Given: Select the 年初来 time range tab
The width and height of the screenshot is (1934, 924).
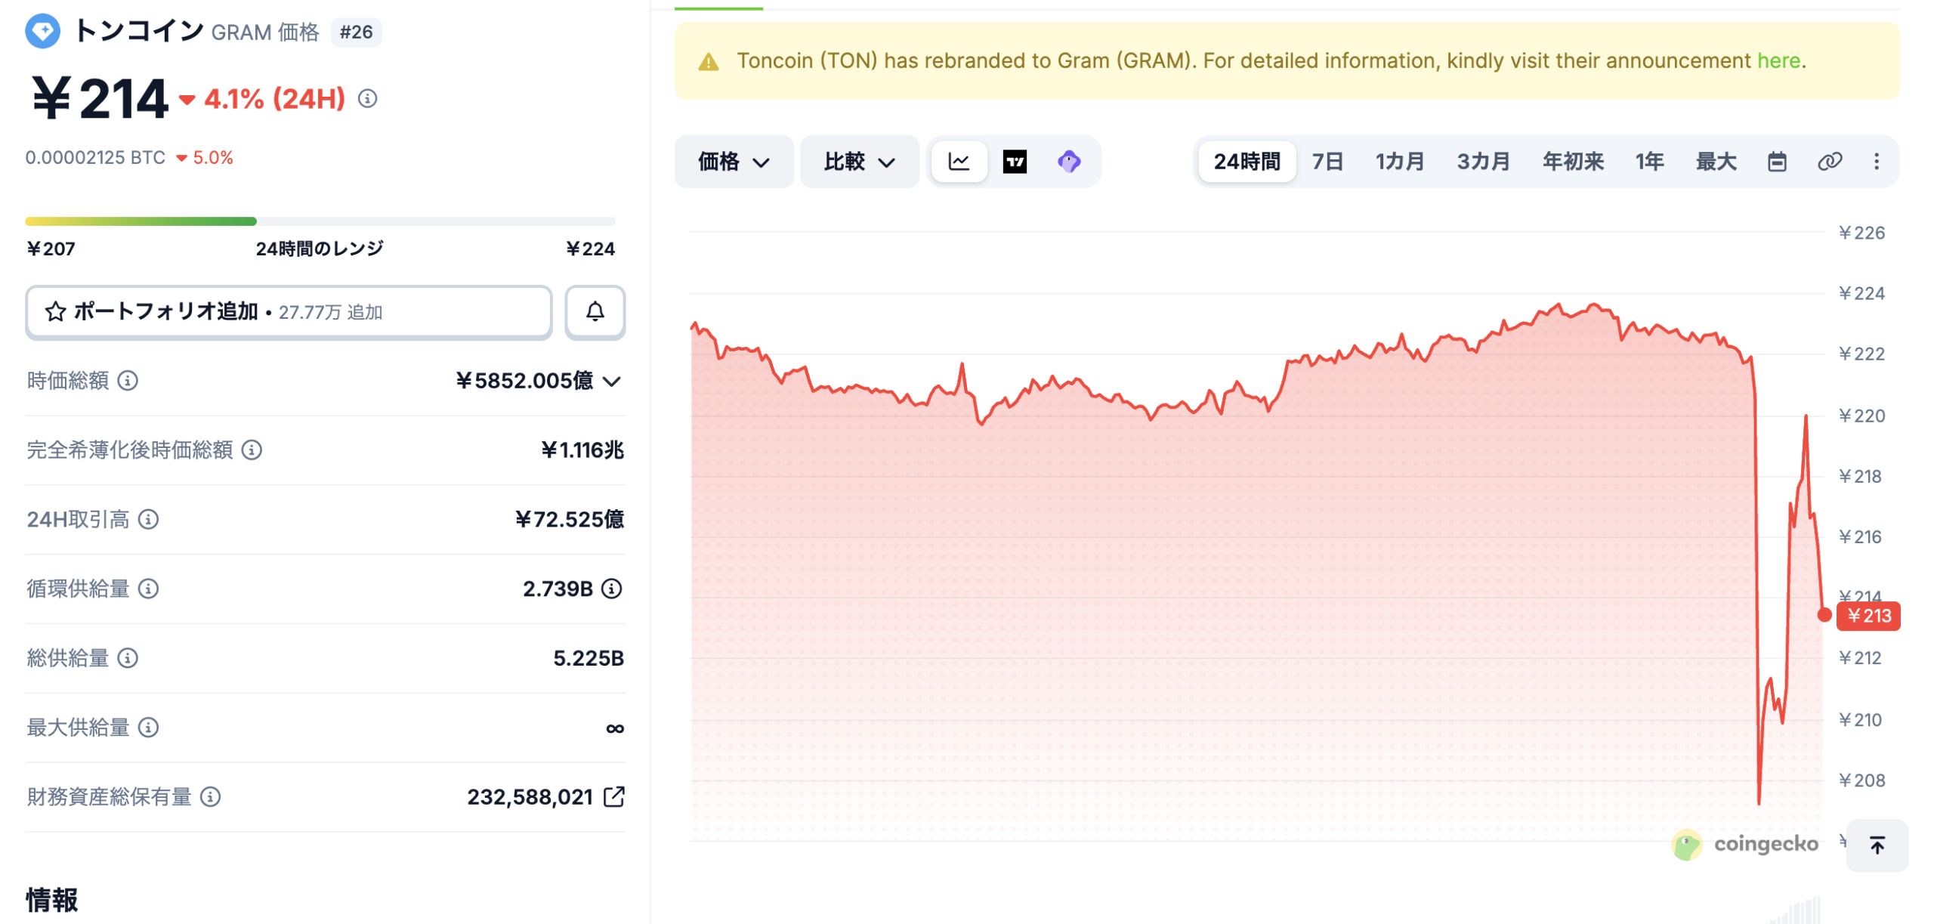Looking at the screenshot, I should coord(1573,162).
